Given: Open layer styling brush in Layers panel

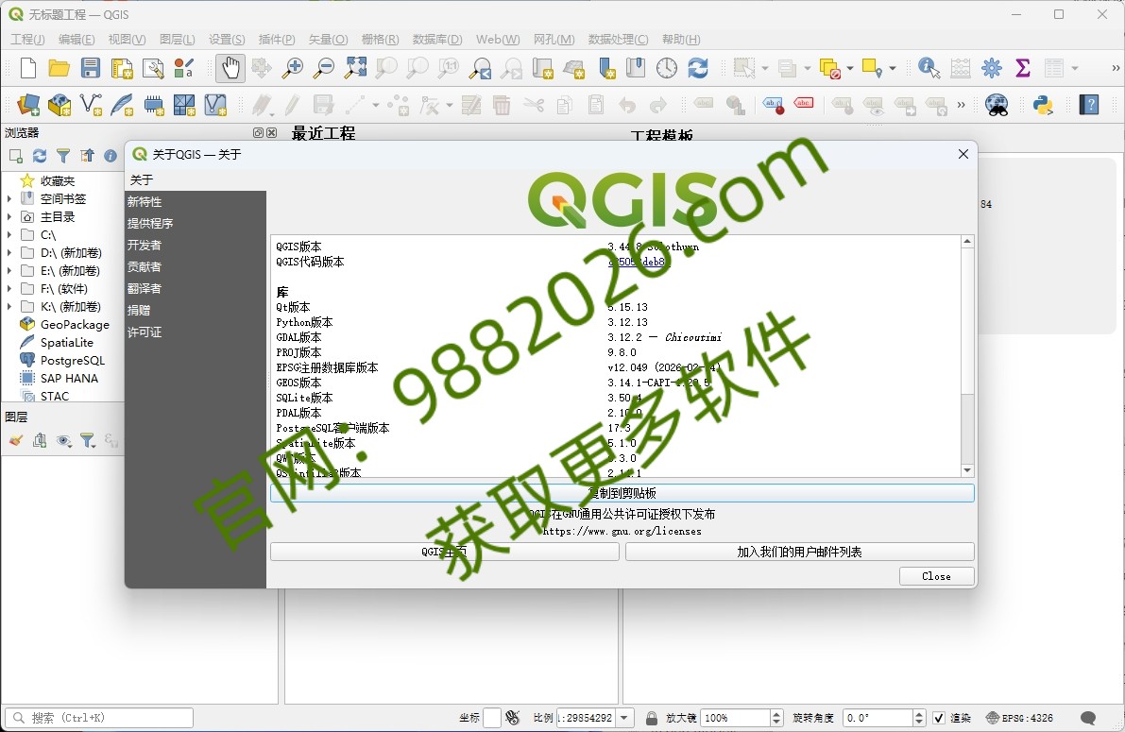Looking at the screenshot, I should point(16,441).
